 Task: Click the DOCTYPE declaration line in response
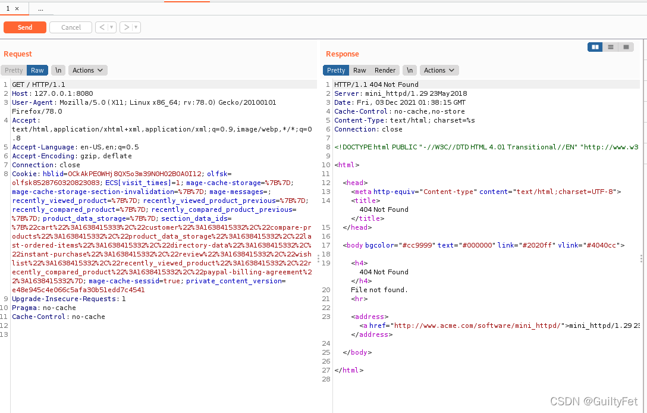click(x=486, y=147)
